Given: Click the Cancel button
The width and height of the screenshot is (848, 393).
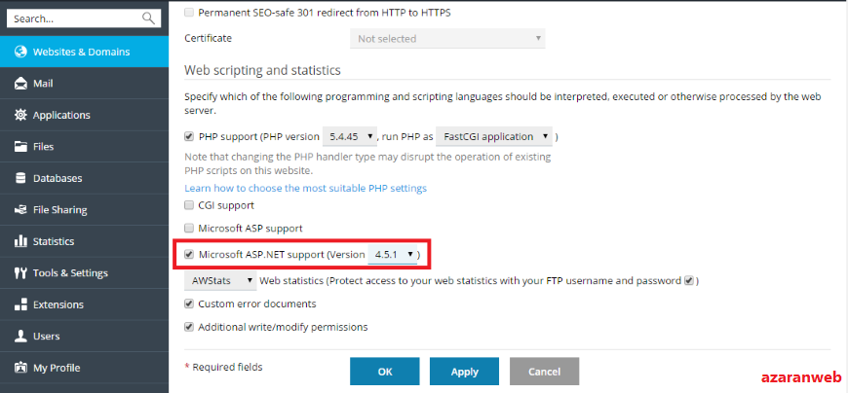Looking at the screenshot, I should tap(544, 372).
